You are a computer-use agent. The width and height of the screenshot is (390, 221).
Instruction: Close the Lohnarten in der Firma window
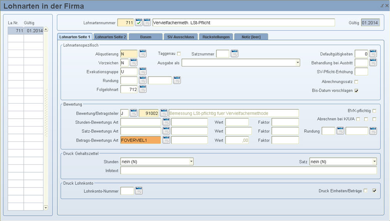tap(387, 5)
